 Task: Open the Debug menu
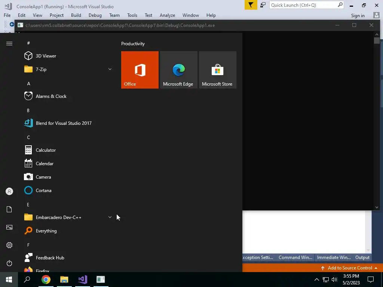pos(95,15)
